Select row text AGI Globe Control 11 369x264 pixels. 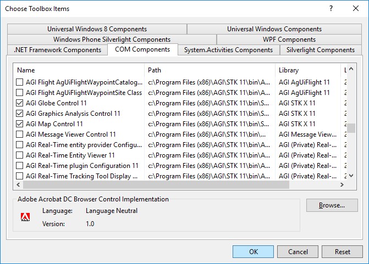[x=56, y=103]
